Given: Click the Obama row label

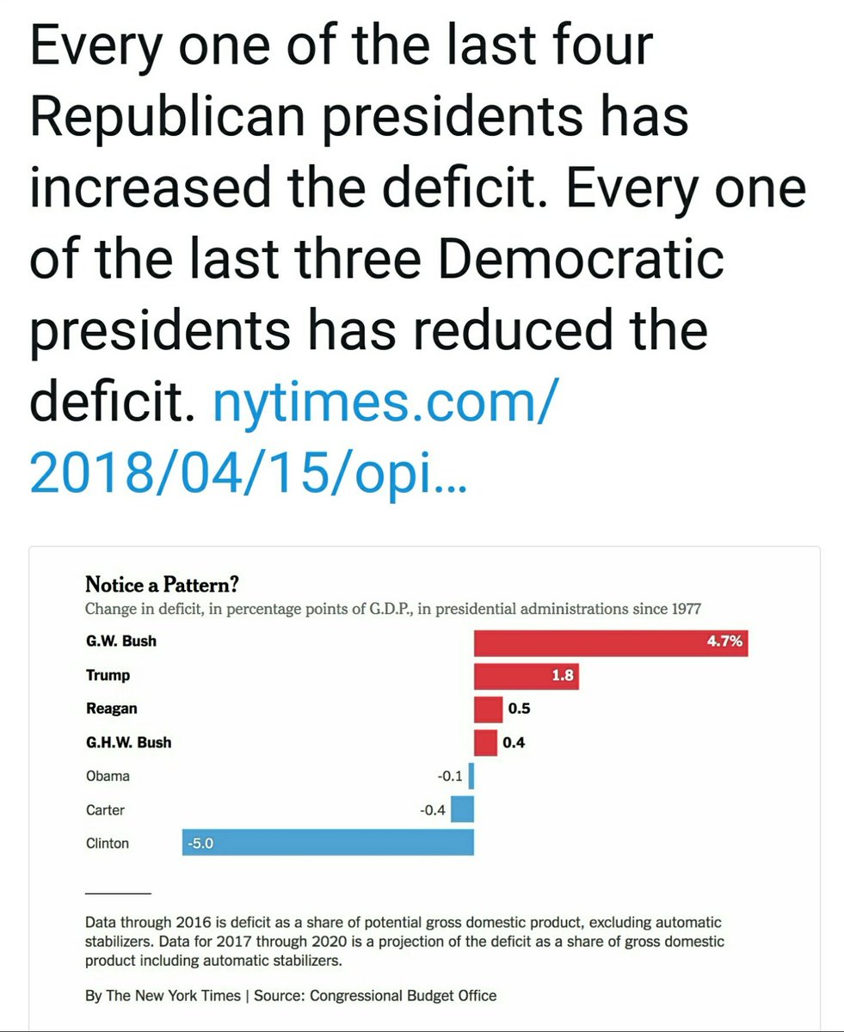Looking at the screenshot, I should click(x=108, y=776).
